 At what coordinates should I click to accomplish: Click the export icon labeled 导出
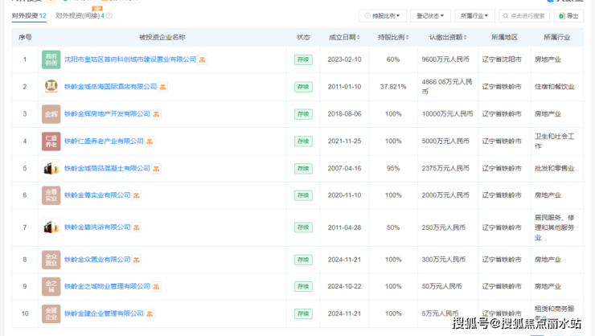click(561, 16)
